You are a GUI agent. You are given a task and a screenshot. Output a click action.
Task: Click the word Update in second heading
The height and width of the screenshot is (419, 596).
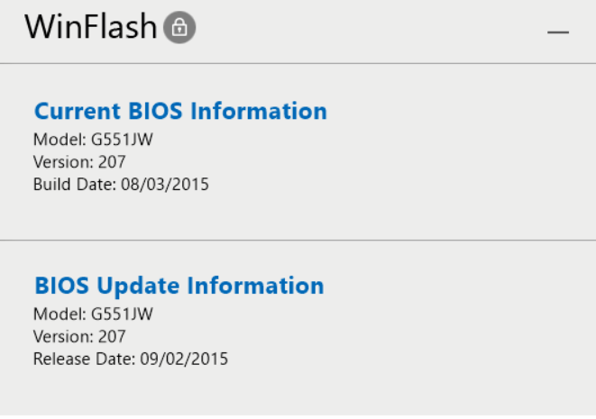[138, 286]
